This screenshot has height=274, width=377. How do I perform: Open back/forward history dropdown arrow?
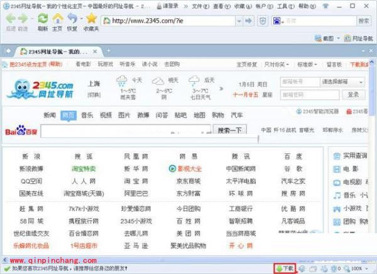(x=32, y=18)
